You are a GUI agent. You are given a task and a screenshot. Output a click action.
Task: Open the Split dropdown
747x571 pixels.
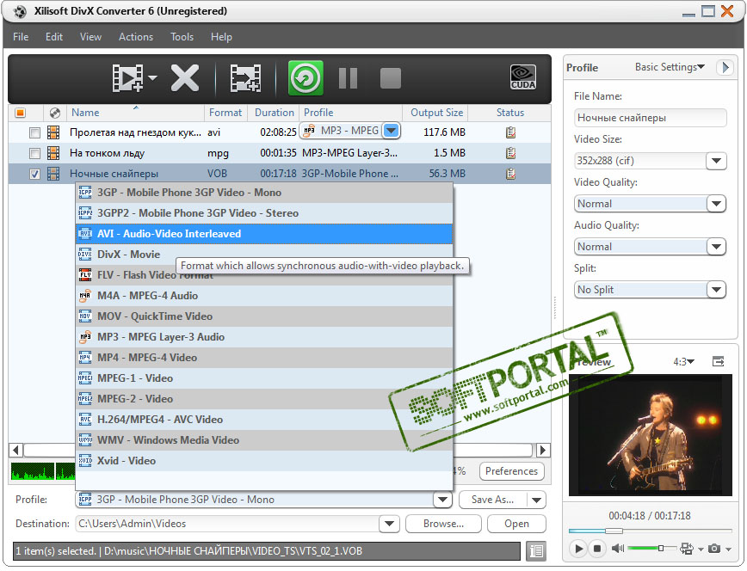coord(716,290)
